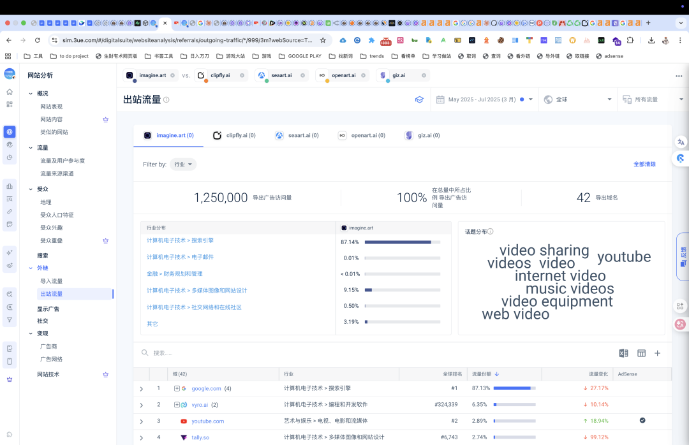
Task: Click the AdSense checkmark for youtube.com
Action: pos(642,420)
